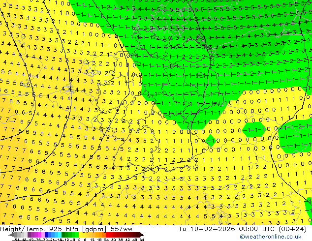
Task: Open the weatheronline.co.uk copyright link
Action: tap(271, 237)
